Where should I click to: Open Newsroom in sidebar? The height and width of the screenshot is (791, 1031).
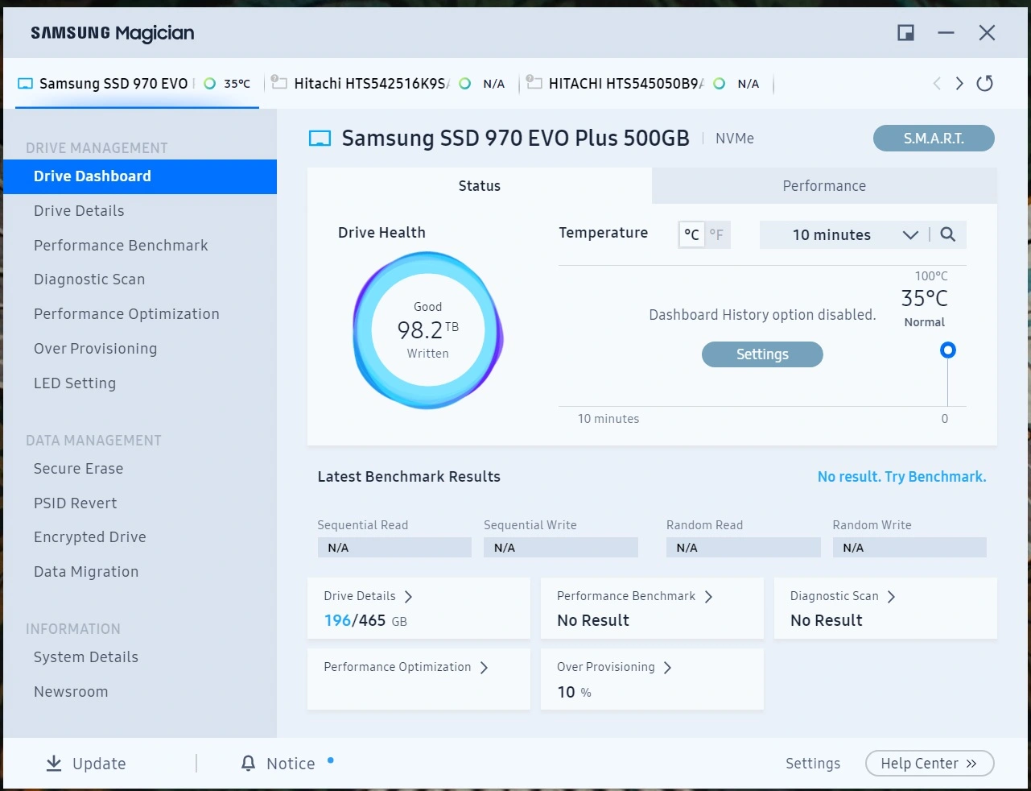tap(71, 692)
